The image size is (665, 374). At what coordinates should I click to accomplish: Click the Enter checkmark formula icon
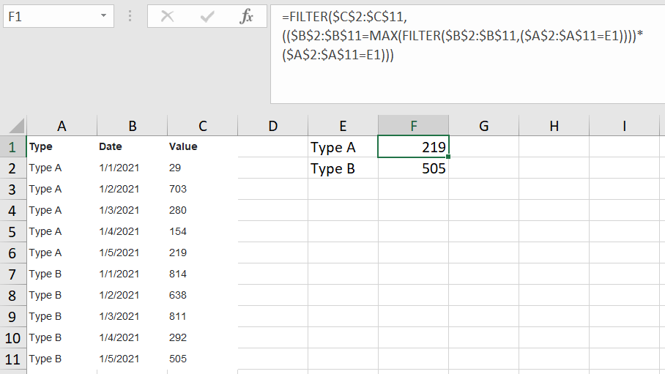click(207, 17)
